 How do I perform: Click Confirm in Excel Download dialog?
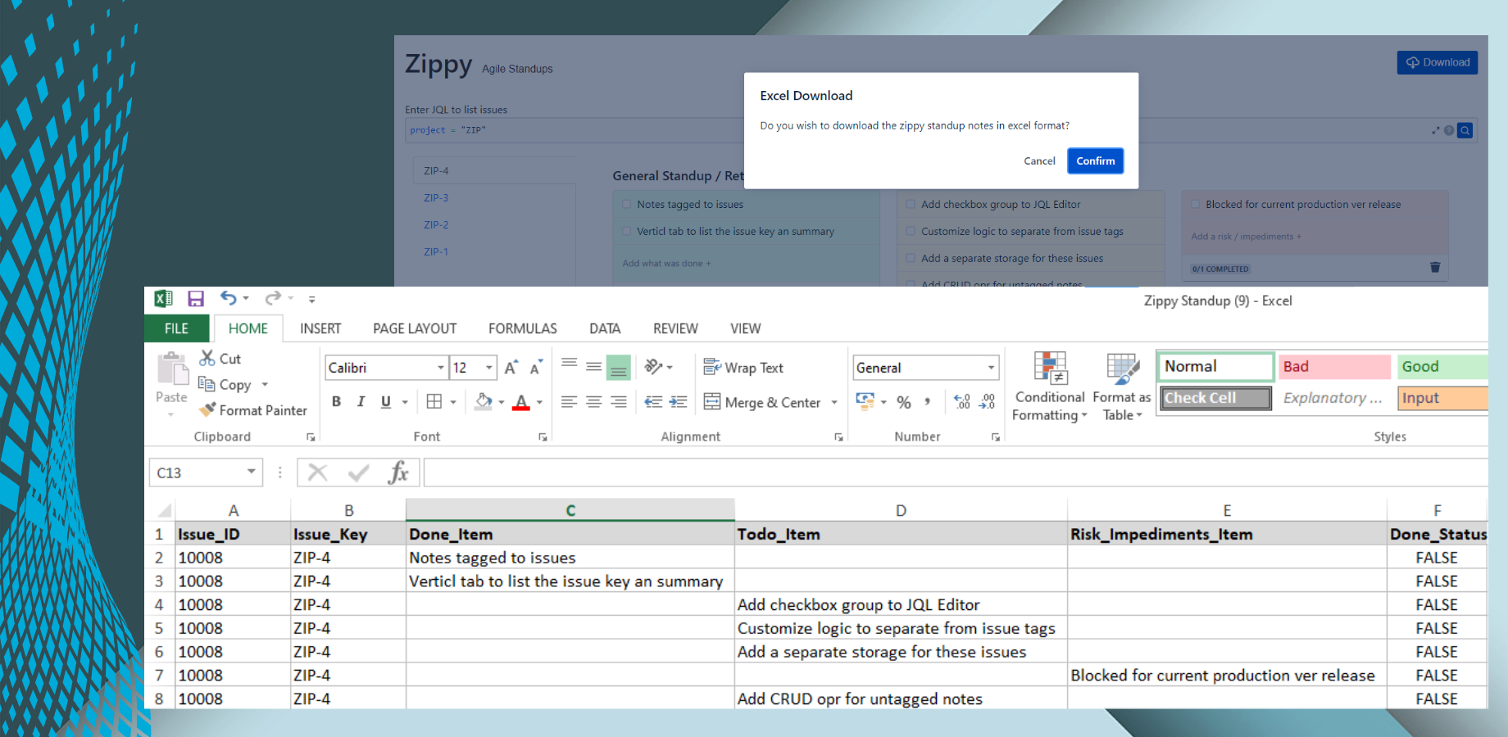pos(1095,161)
